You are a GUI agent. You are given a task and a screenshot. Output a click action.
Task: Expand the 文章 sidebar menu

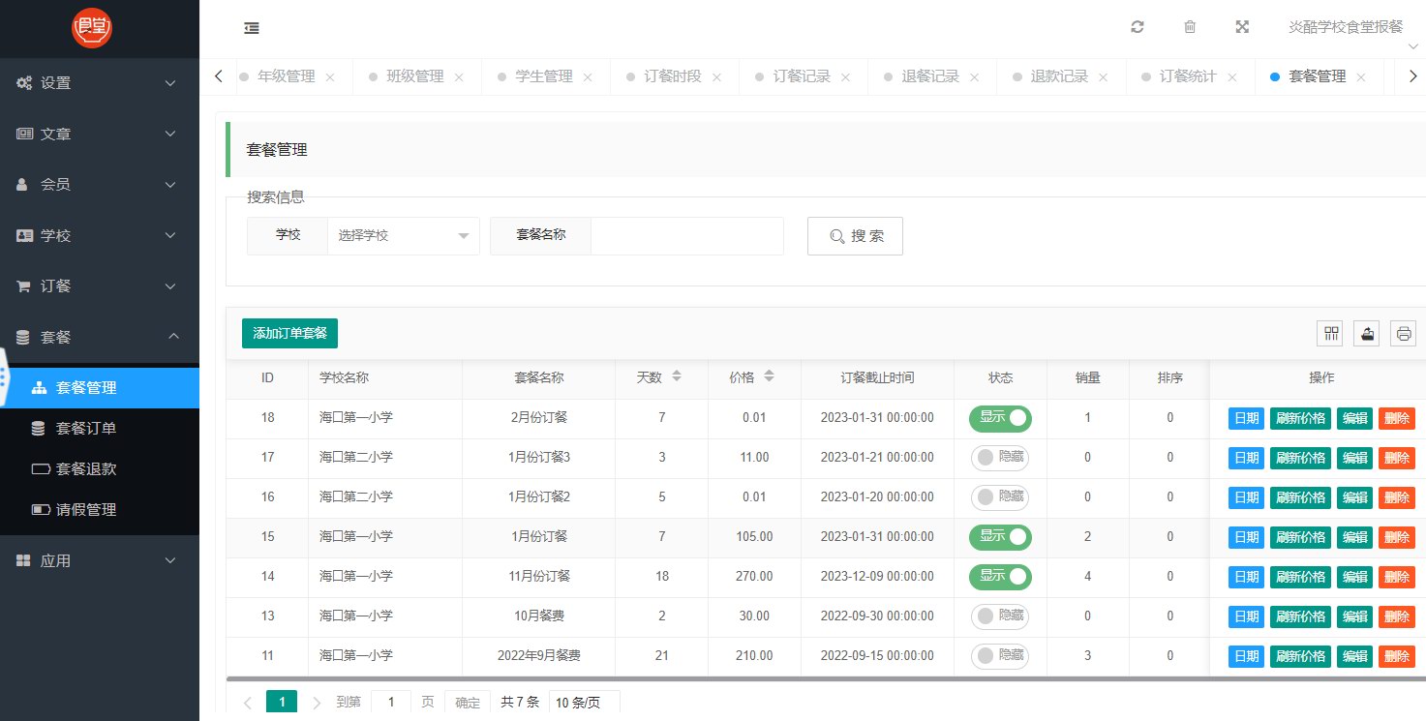(x=100, y=134)
